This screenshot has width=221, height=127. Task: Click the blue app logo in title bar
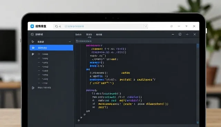click(x=32, y=26)
